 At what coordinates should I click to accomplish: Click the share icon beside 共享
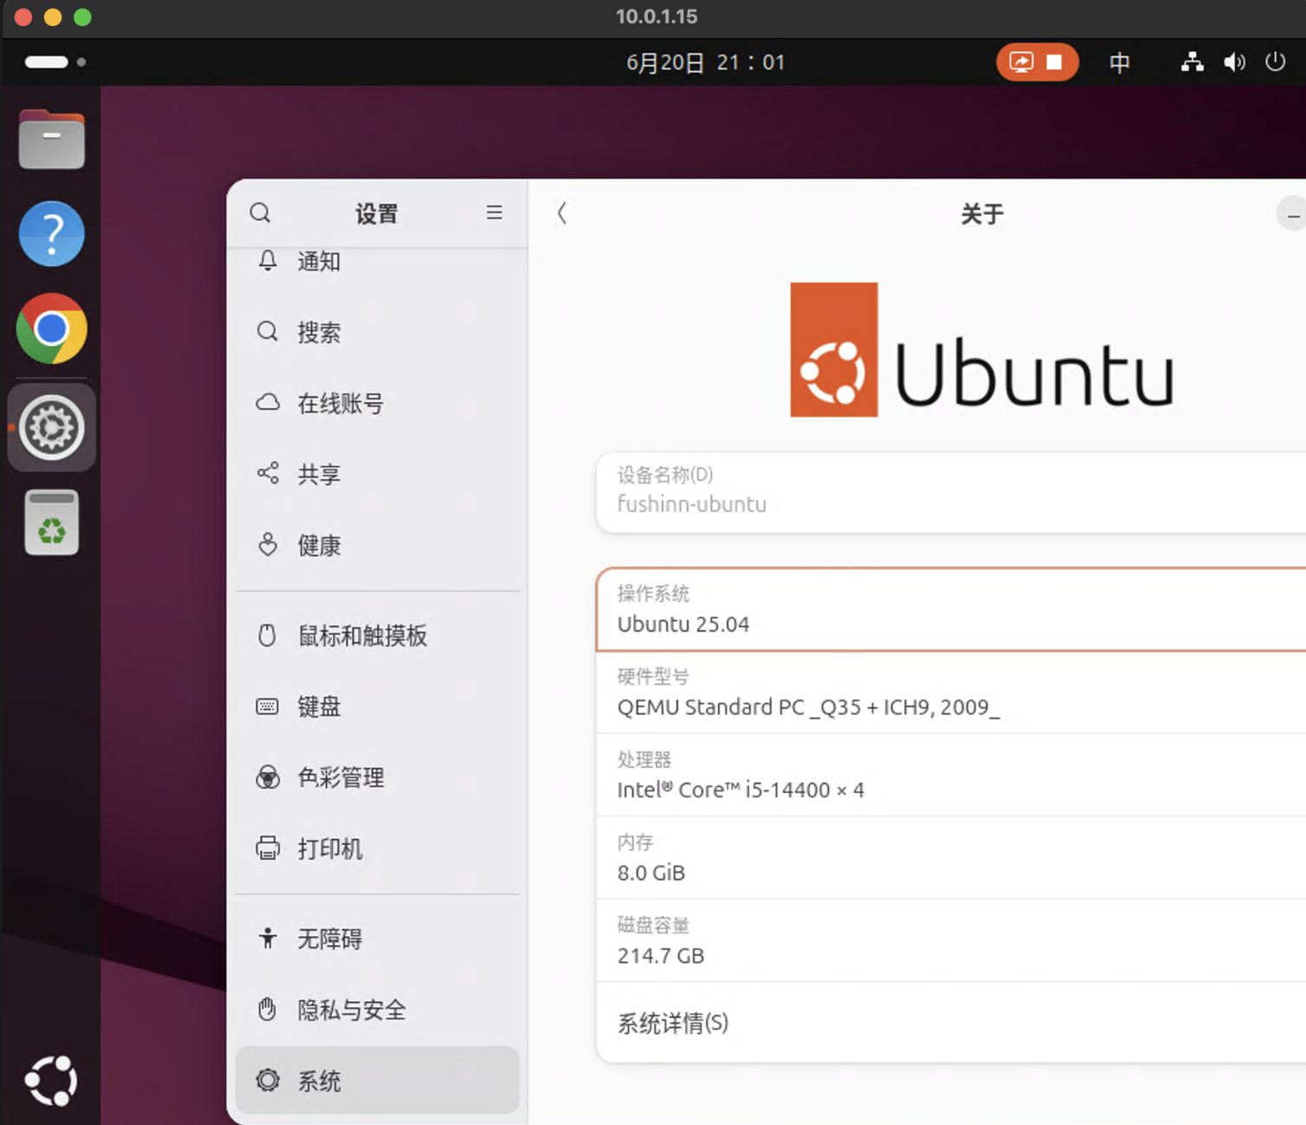pyautogui.click(x=268, y=473)
